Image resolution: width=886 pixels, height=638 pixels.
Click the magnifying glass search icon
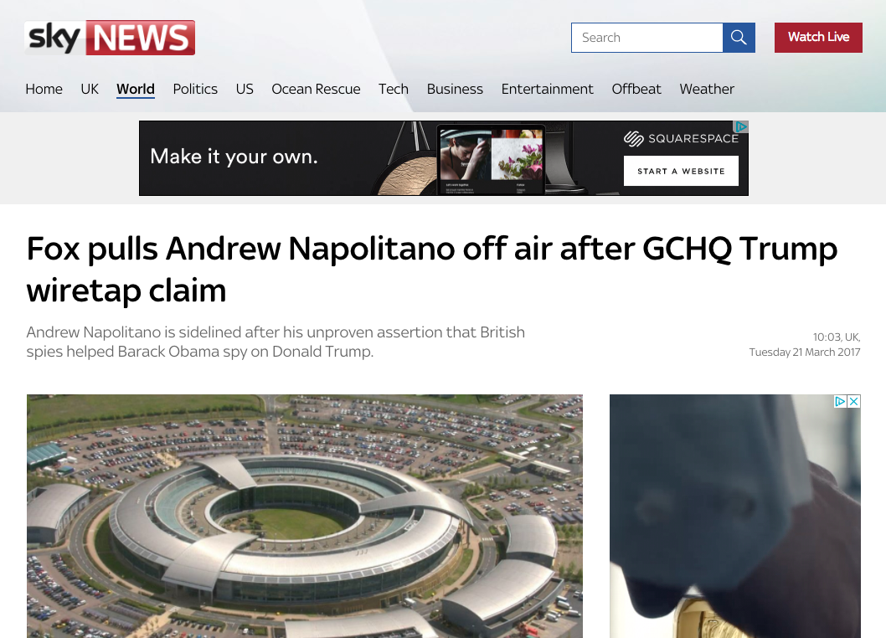coord(739,38)
